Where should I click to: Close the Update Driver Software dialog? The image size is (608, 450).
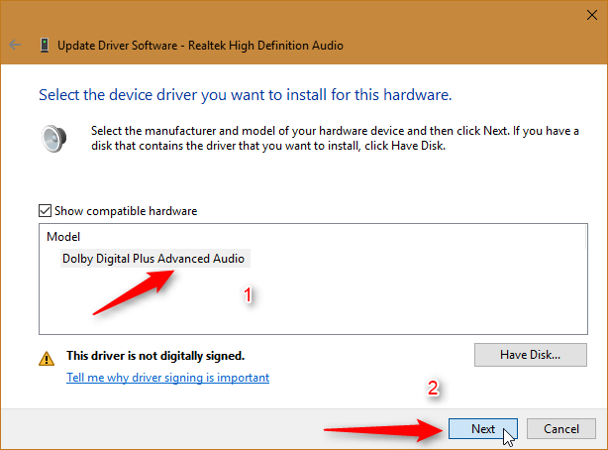tap(592, 15)
